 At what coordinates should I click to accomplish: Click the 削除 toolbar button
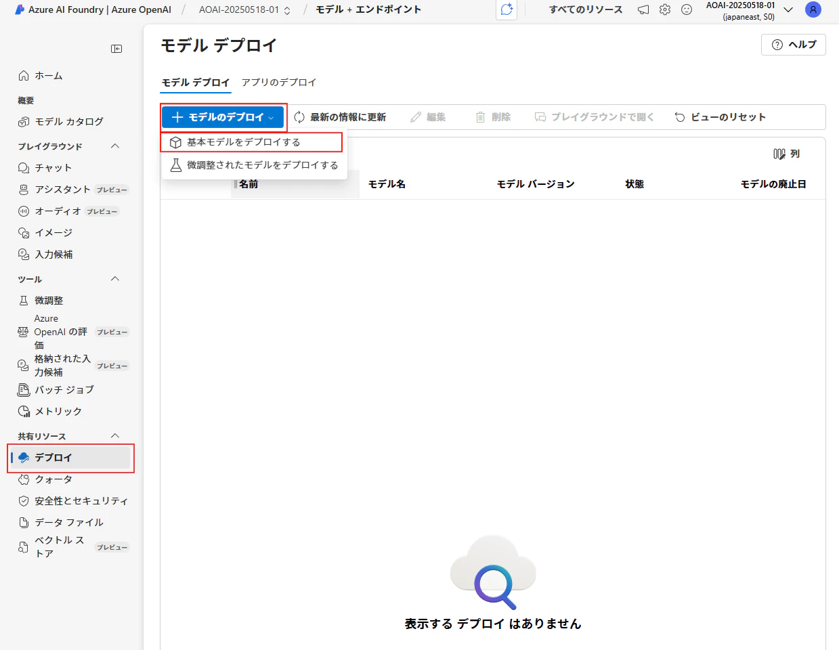(x=493, y=117)
